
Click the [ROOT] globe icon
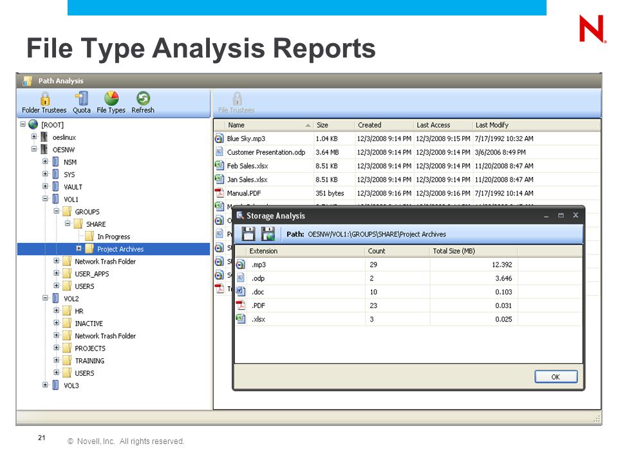coord(33,124)
